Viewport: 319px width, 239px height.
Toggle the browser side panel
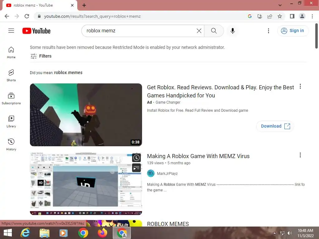[x=292, y=16]
